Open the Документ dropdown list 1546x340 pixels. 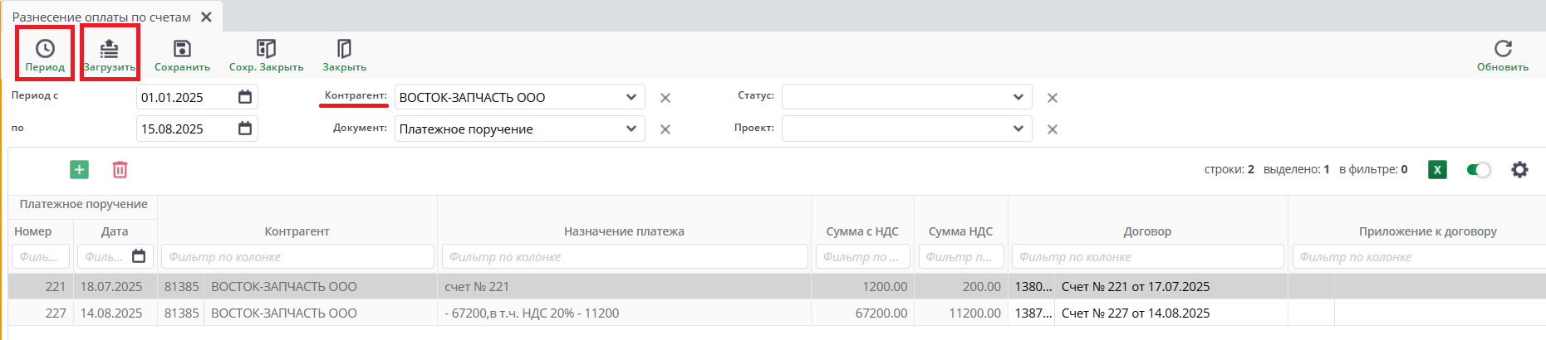pyautogui.click(x=631, y=129)
